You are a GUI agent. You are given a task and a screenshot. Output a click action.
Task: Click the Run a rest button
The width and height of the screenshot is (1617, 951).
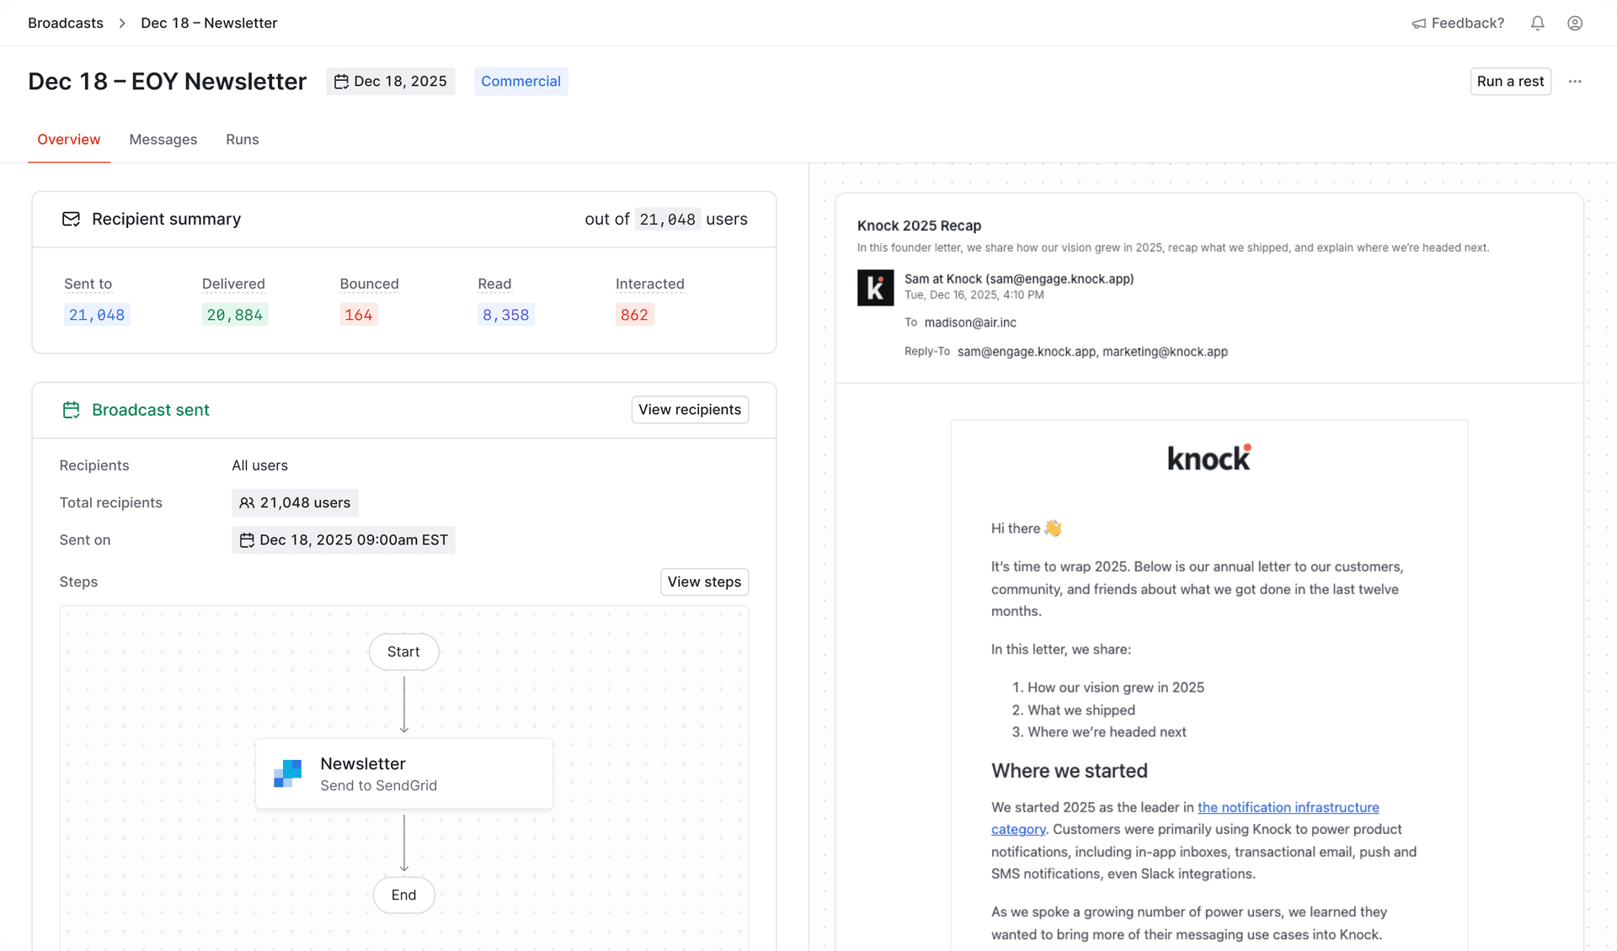(1510, 81)
